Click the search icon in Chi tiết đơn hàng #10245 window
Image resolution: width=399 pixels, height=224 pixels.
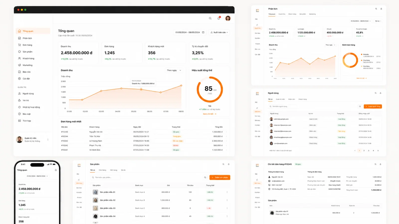coord(376,164)
